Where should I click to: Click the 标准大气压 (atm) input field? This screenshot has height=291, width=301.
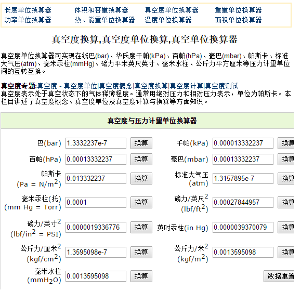(243, 179)
